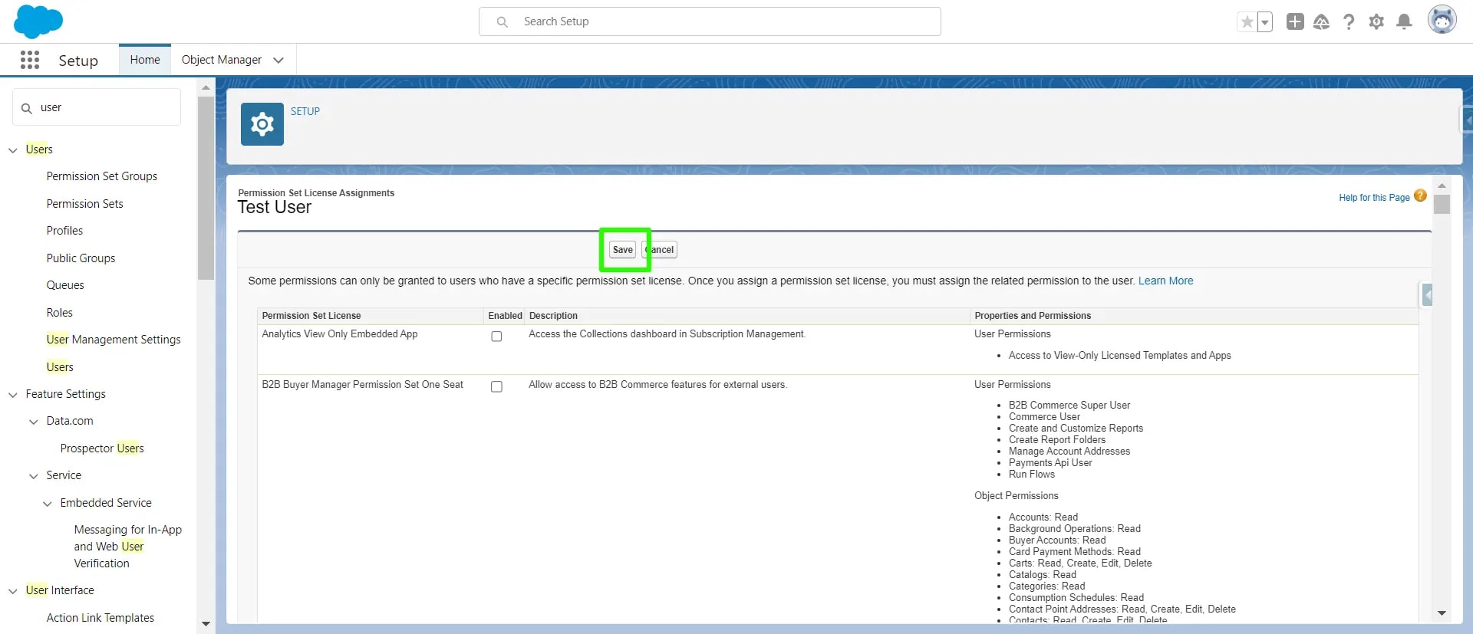Collapse the Embedded Service tree node
This screenshot has height=634, width=1473.
48,504
